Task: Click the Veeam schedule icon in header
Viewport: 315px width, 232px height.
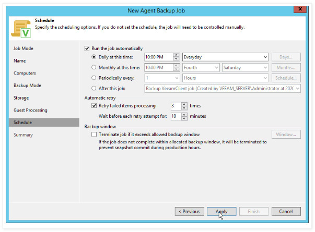Action: (20, 28)
